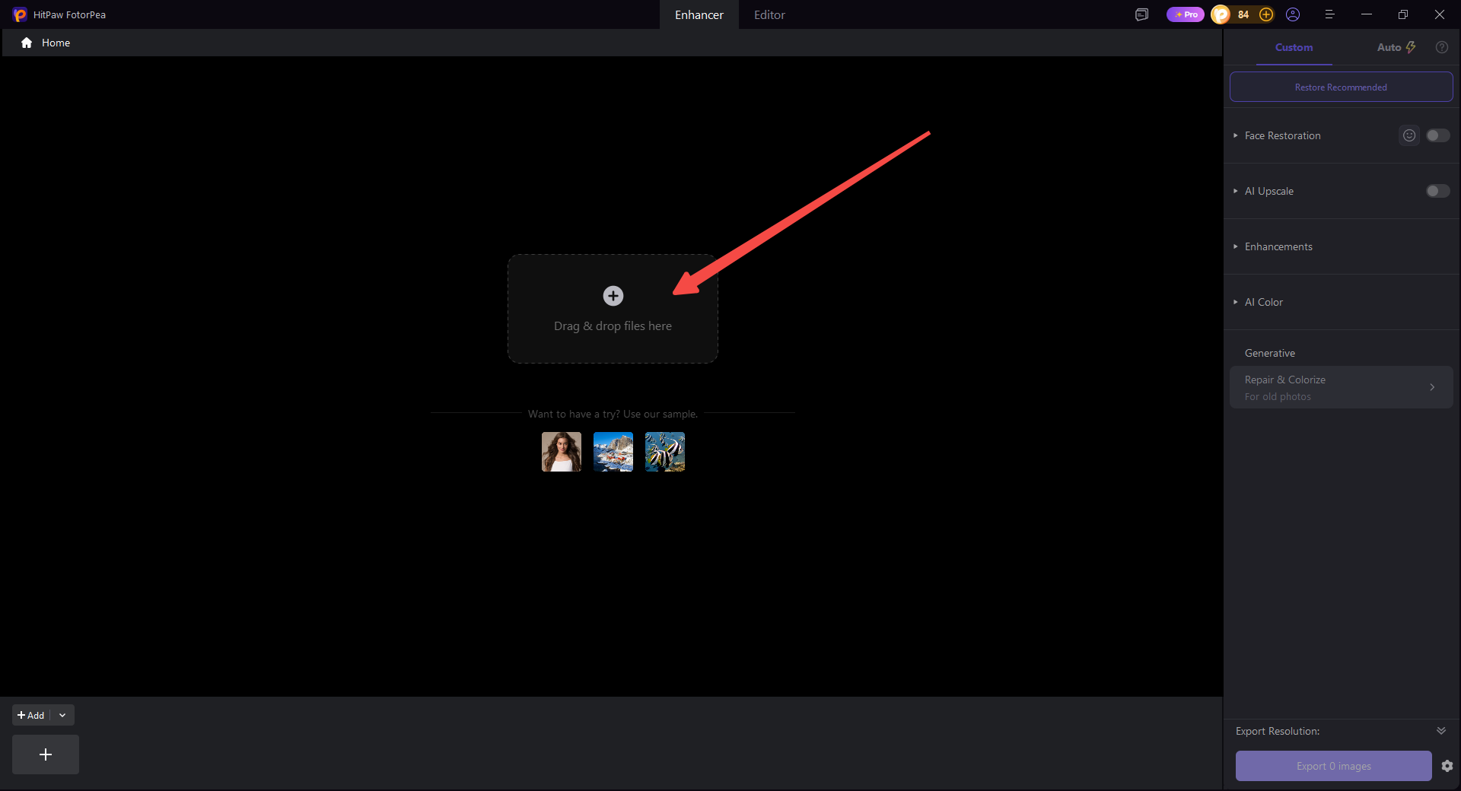
Task: Switch to the Editor tab
Action: [x=769, y=14]
